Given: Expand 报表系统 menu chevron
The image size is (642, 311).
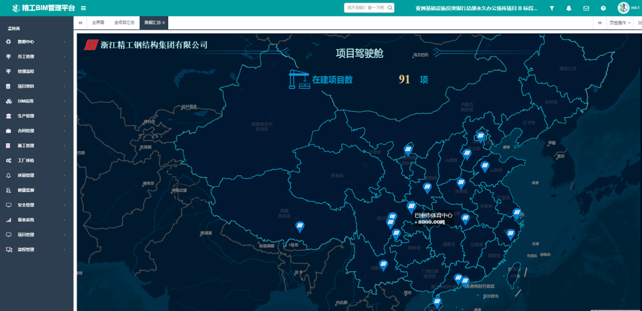Looking at the screenshot, I should 64,220.
